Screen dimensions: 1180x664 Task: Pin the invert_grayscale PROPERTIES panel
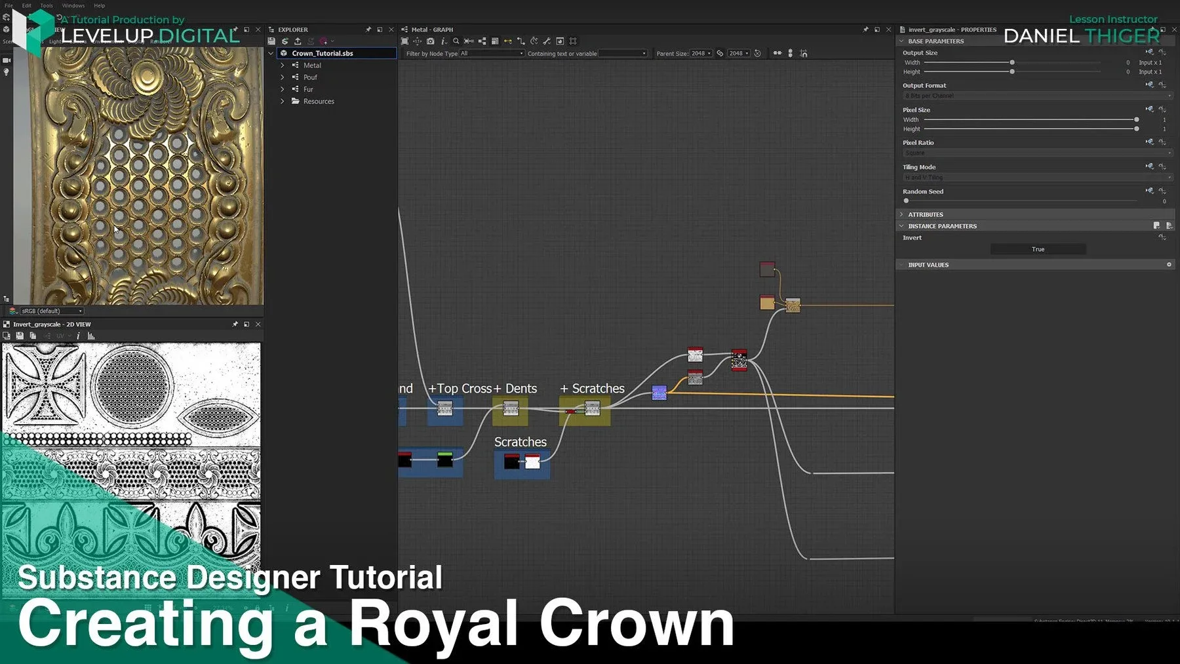(1150, 29)
